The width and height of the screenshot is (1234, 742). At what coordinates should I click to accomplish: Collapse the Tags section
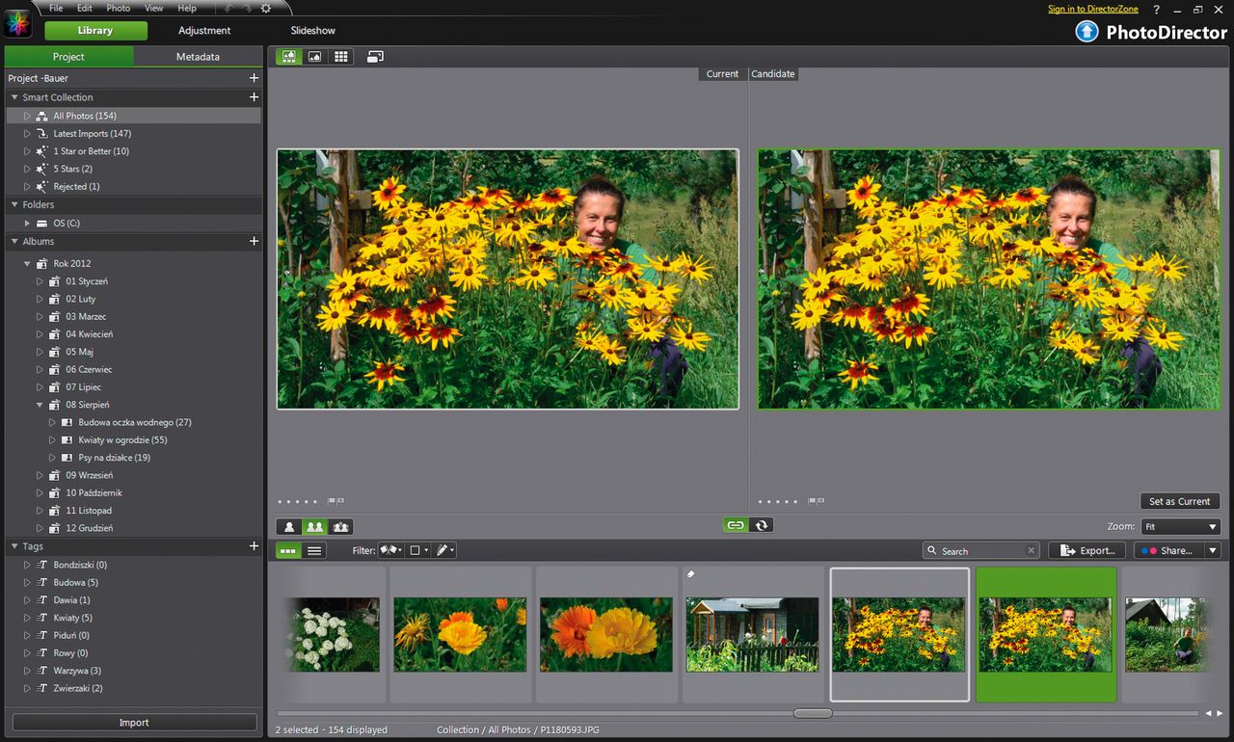(14, 546)
